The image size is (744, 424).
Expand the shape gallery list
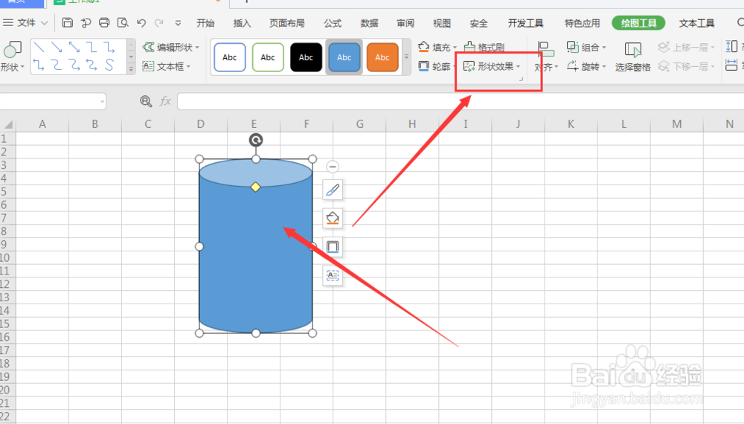pos(131,68)
